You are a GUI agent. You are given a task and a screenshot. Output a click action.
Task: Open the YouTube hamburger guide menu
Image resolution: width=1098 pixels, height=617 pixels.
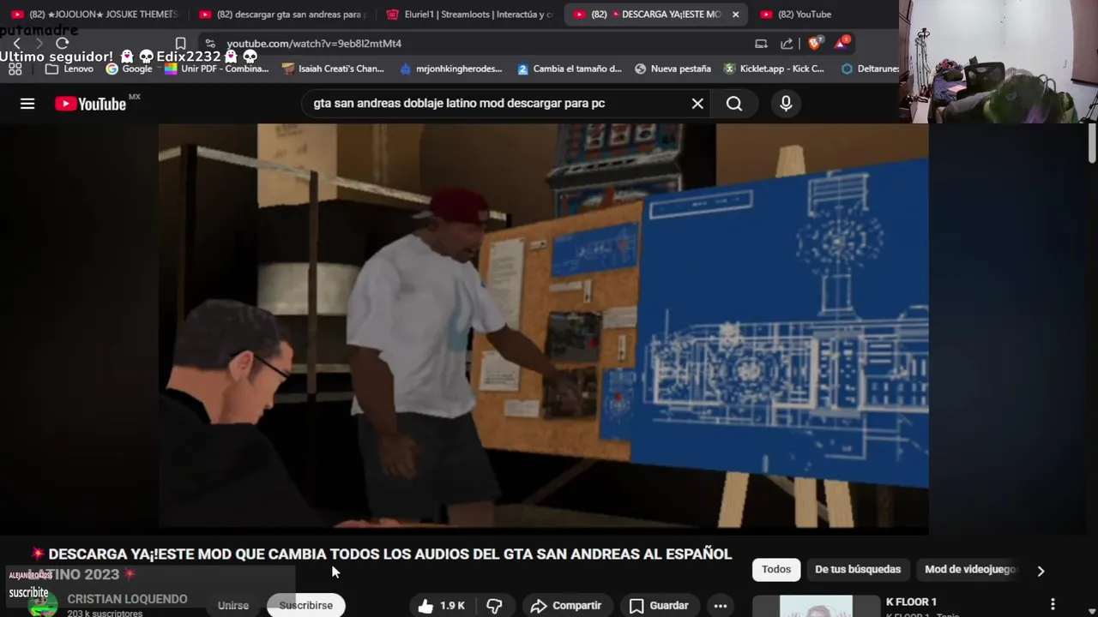coord(27,104)
